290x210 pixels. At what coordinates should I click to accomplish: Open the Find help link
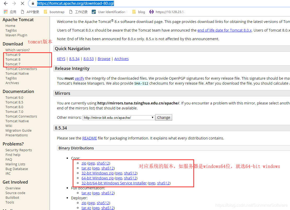13,155
